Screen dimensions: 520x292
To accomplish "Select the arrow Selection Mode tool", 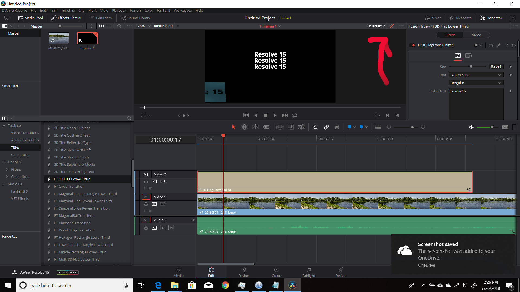I will [x=233, y=127].
